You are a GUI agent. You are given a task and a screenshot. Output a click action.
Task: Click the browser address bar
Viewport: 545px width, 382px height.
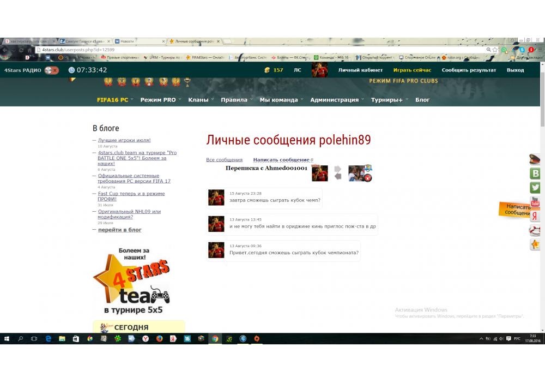click(x=262, y=50)
